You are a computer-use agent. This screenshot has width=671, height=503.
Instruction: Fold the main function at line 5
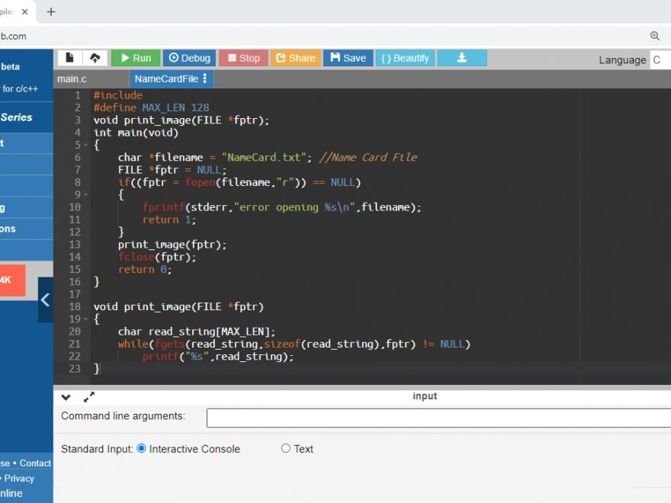click(86, 145)
